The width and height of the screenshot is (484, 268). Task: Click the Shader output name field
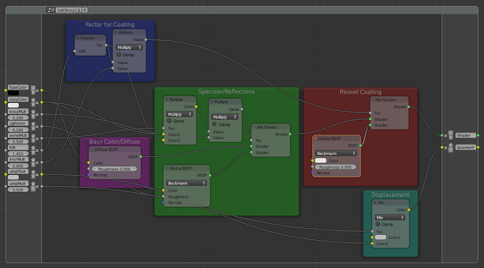(x=465, y=136)
